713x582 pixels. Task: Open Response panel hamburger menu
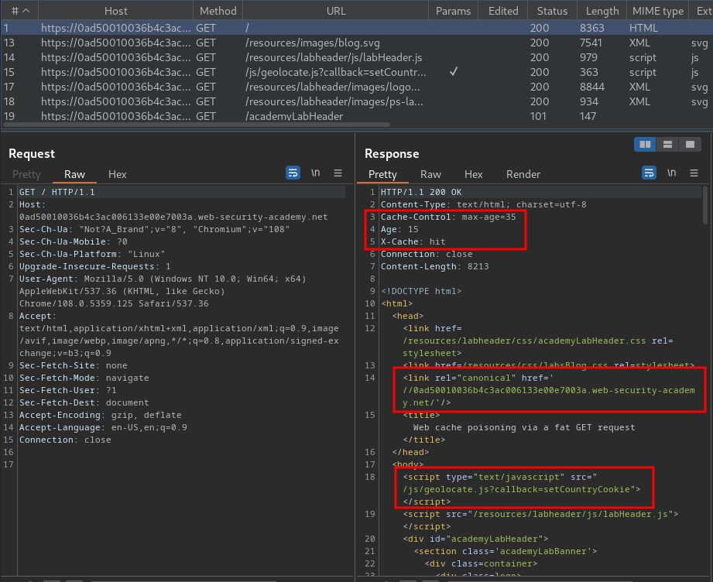[x=694, y=173]
